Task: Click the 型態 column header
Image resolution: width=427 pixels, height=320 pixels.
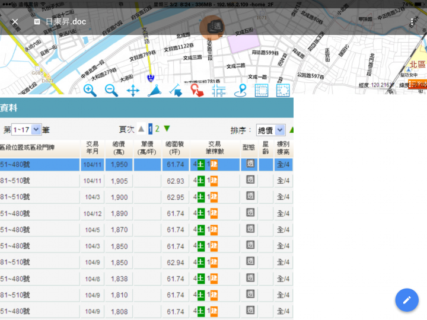Action: 248,148
